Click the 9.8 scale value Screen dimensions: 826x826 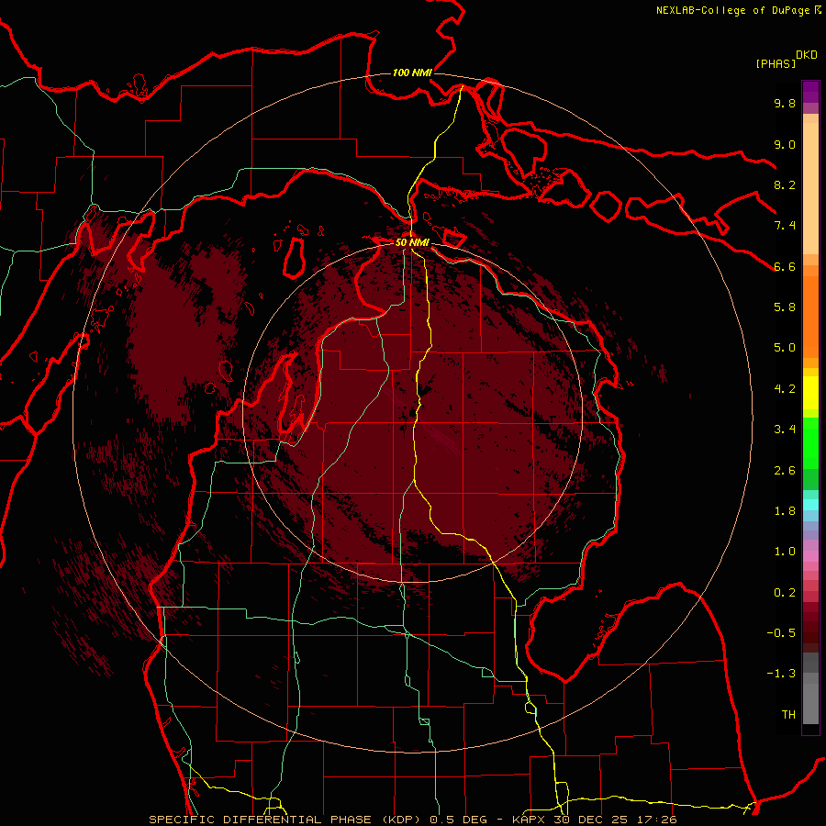(x=785, y=103)
